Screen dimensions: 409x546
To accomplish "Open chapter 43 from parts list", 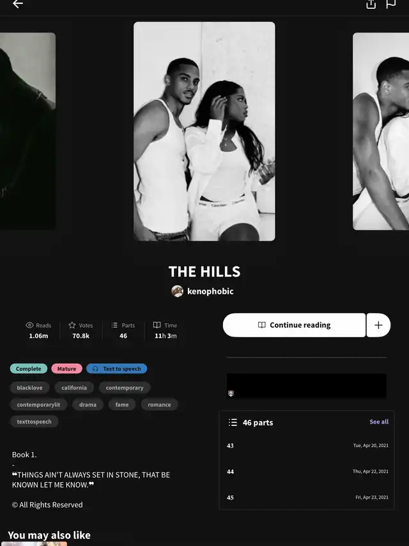I will pyautogui.click(x=307, y=445).
